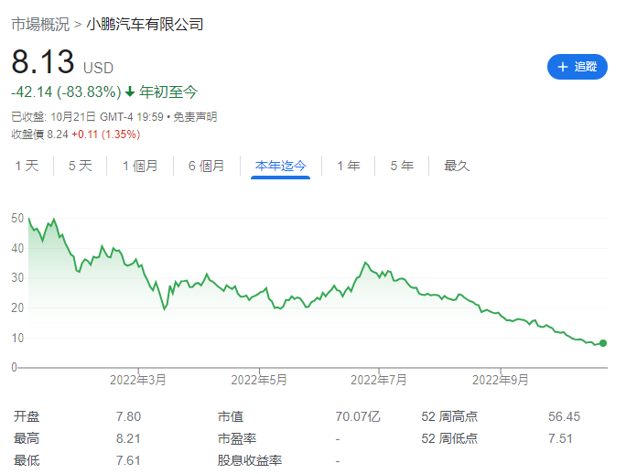Viewport: 637px width, 474px height.
Task: Choose the 5 年 range tab
Action: (x=402, y=166)
